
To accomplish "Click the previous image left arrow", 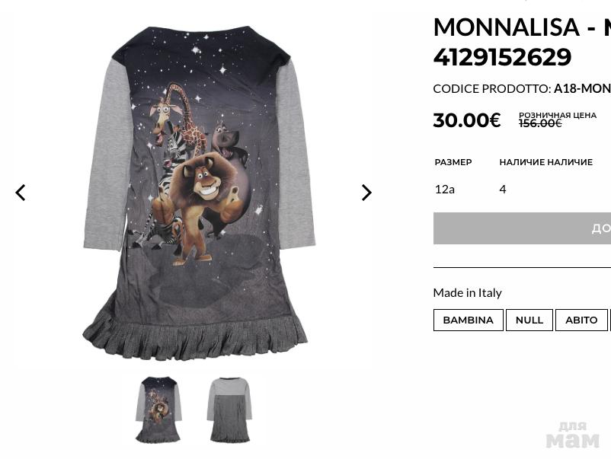I will (x=21, y=193).
